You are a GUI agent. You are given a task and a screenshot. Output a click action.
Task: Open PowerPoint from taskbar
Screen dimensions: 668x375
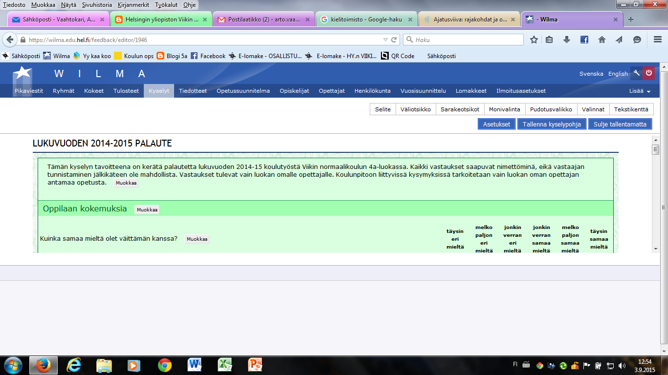coord(255,365)
